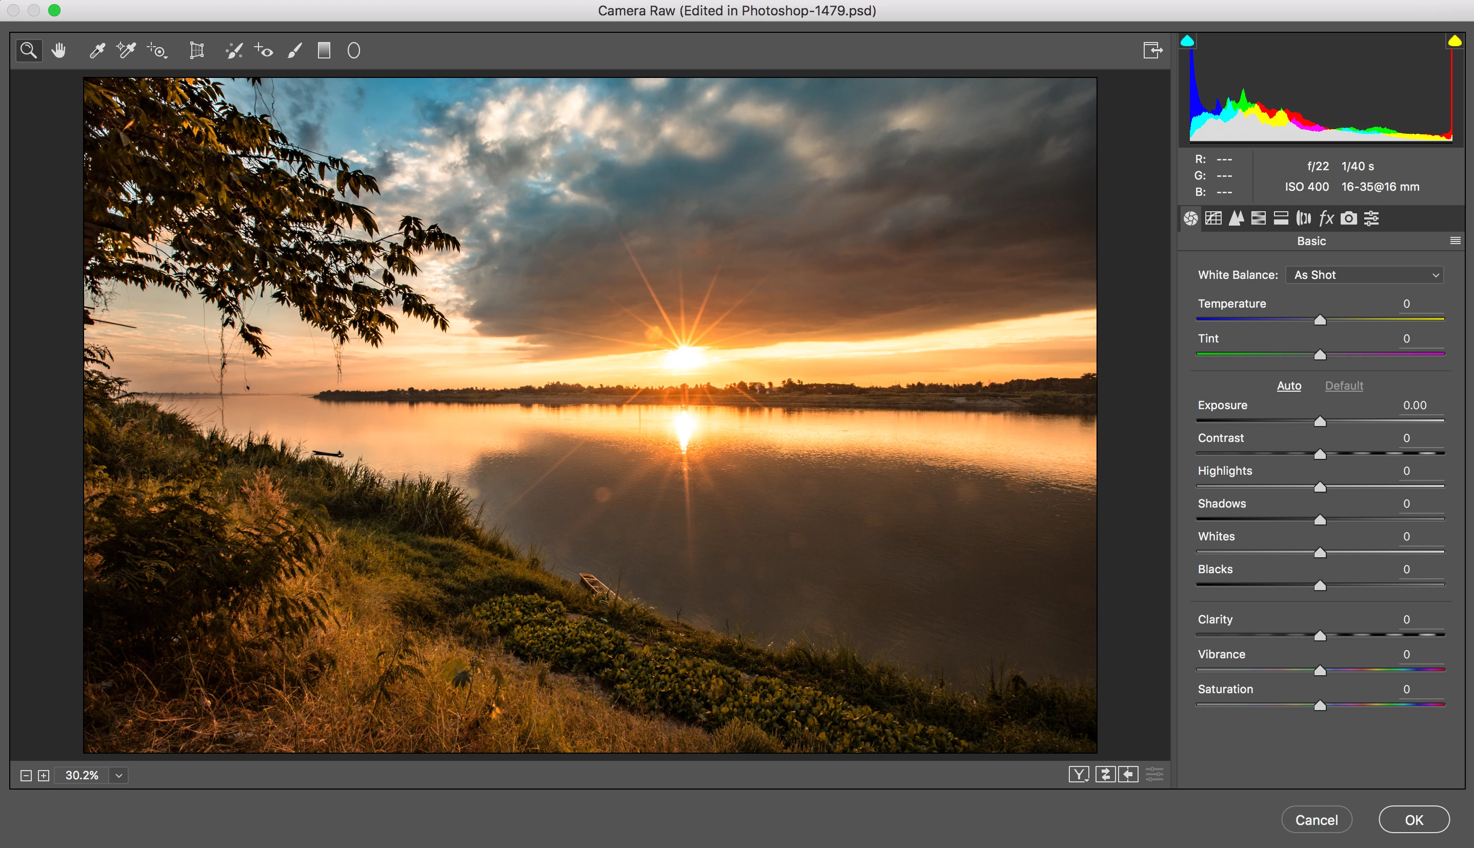The height and width of the screenshot is (848, 1474).
Task: Select the Red Eye Removal tool
Action: tap(264, 51)
